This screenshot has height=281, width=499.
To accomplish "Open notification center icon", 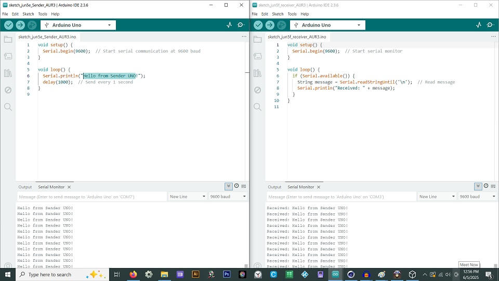I will click(489, 274).
